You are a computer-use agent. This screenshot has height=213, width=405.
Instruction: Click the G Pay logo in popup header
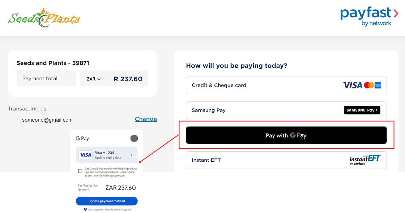pyautogui.click(x=82, y=138)
